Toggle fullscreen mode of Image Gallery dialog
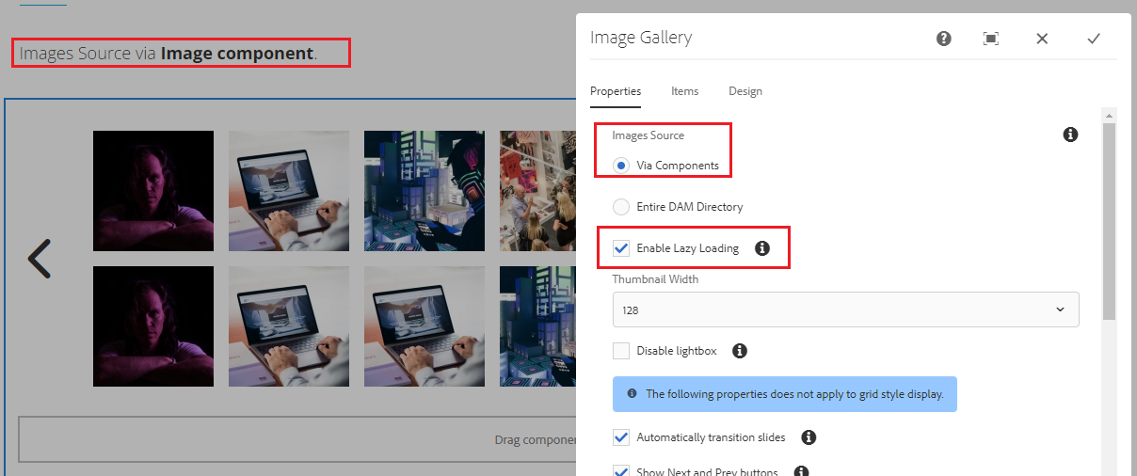Screen dimensions: 1137x476 (x=991, y=39)
